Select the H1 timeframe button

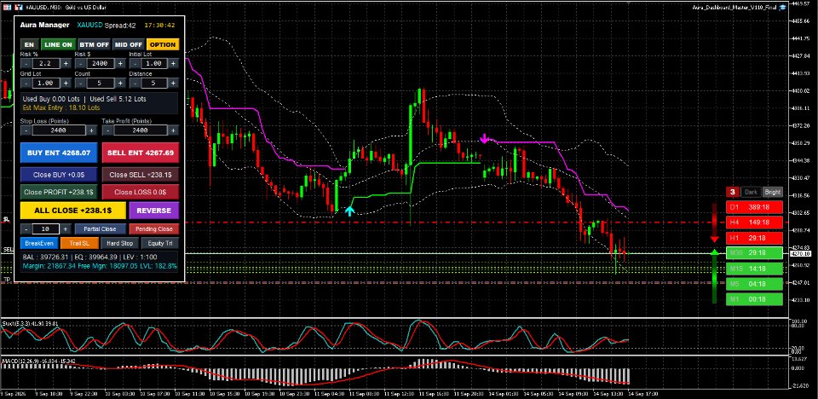click(x=754, y=238)
